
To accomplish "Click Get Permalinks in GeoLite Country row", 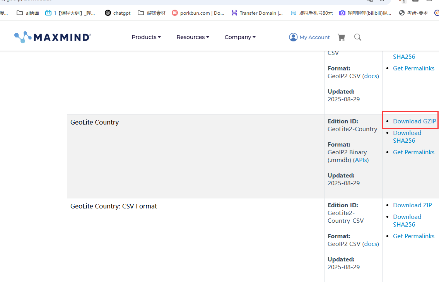I will click(x=413, y=152).
